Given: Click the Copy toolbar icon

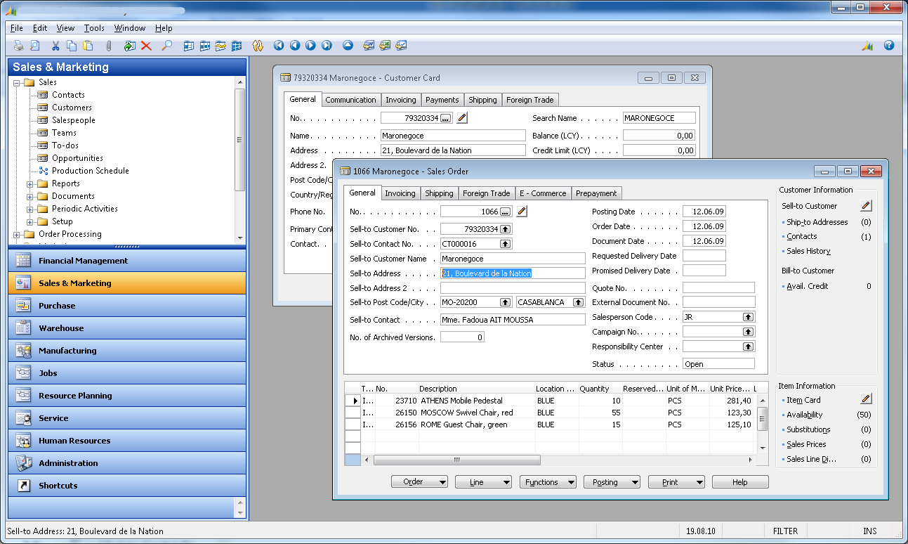Looking at the screenshot, I should [x=72, y=46].
